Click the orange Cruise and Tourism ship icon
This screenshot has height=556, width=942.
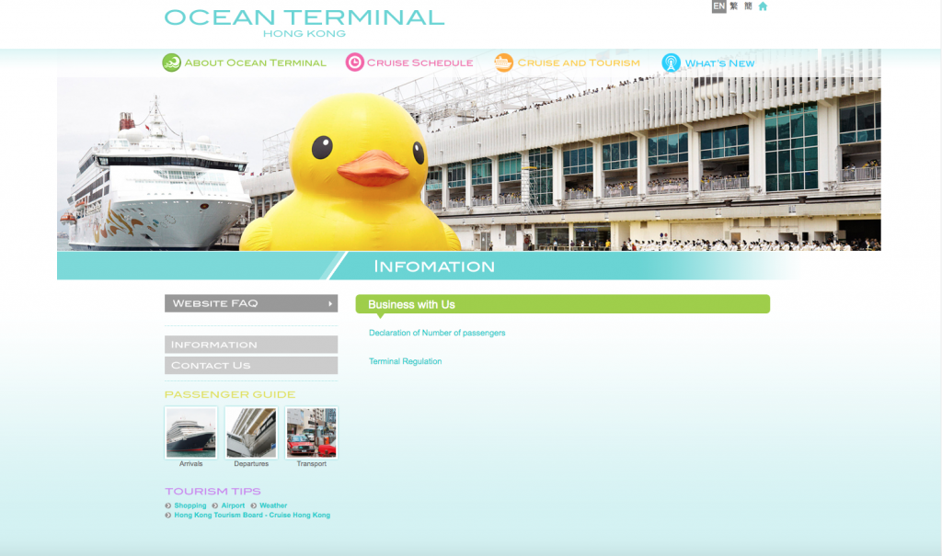[x=503, y=62]
